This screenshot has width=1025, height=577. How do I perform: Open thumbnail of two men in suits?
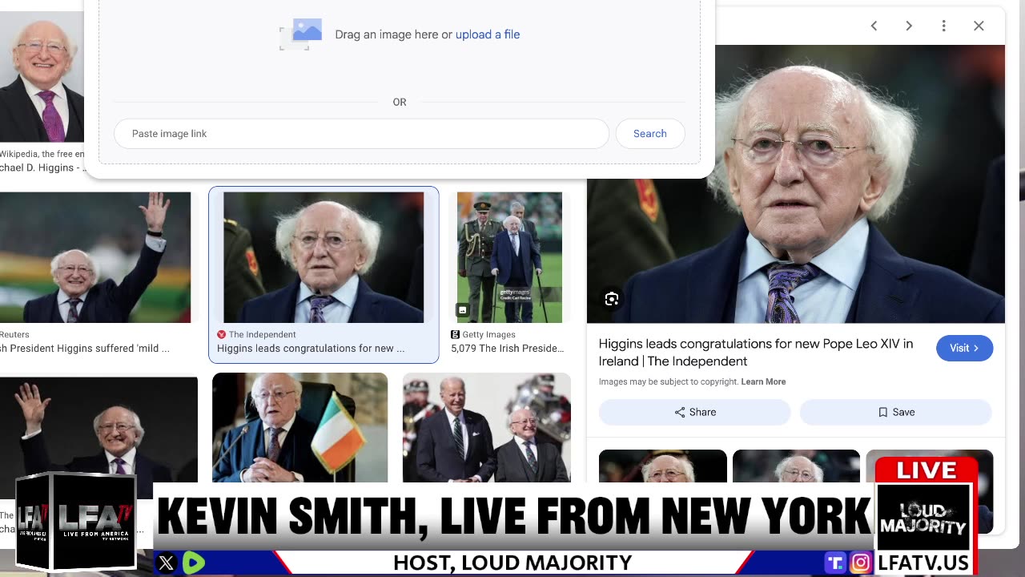pyautogui.click(x=487, y=428)
